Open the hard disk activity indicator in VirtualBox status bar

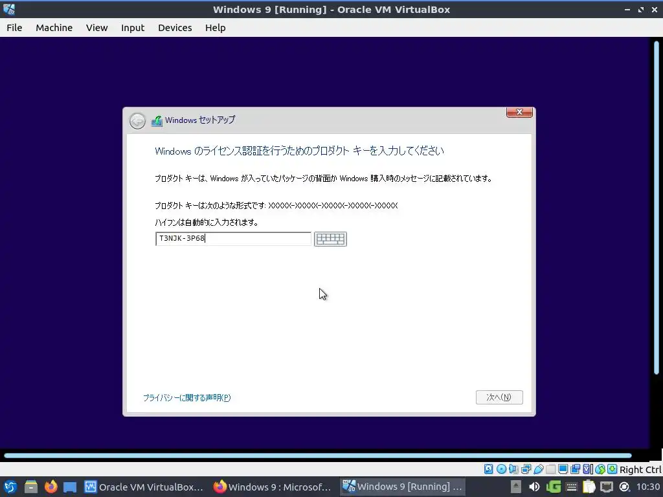click(488, 469)
